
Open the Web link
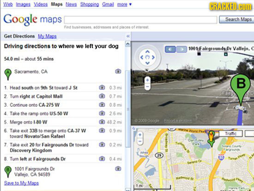(x=8, y=4)
